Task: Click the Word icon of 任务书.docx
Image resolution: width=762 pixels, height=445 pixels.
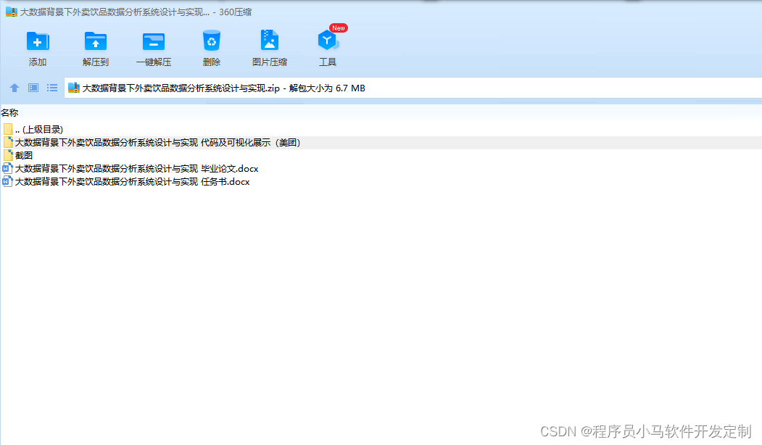Action: (7, 182)
